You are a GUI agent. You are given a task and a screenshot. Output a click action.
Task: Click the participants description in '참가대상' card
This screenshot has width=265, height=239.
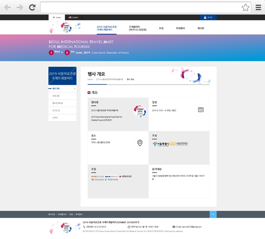click(178, 177)
